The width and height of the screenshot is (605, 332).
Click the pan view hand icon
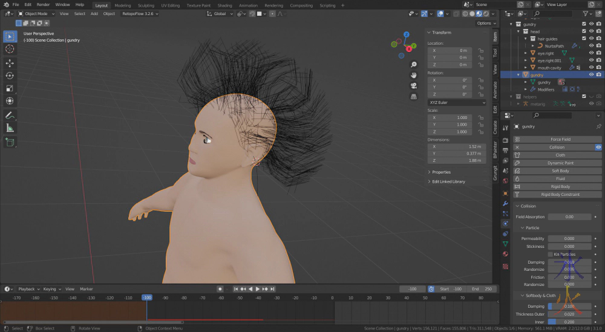[x=414, y=75]
